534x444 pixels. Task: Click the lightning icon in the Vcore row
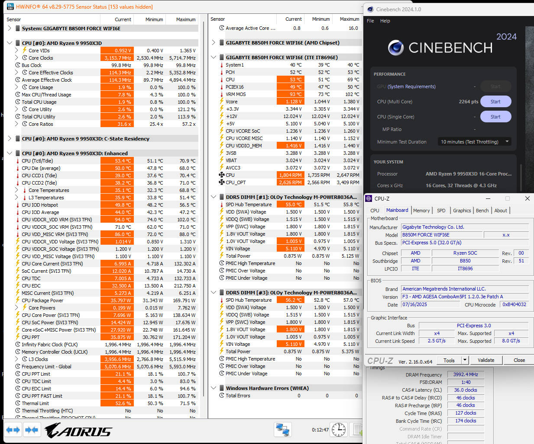(x=222, y=102)
